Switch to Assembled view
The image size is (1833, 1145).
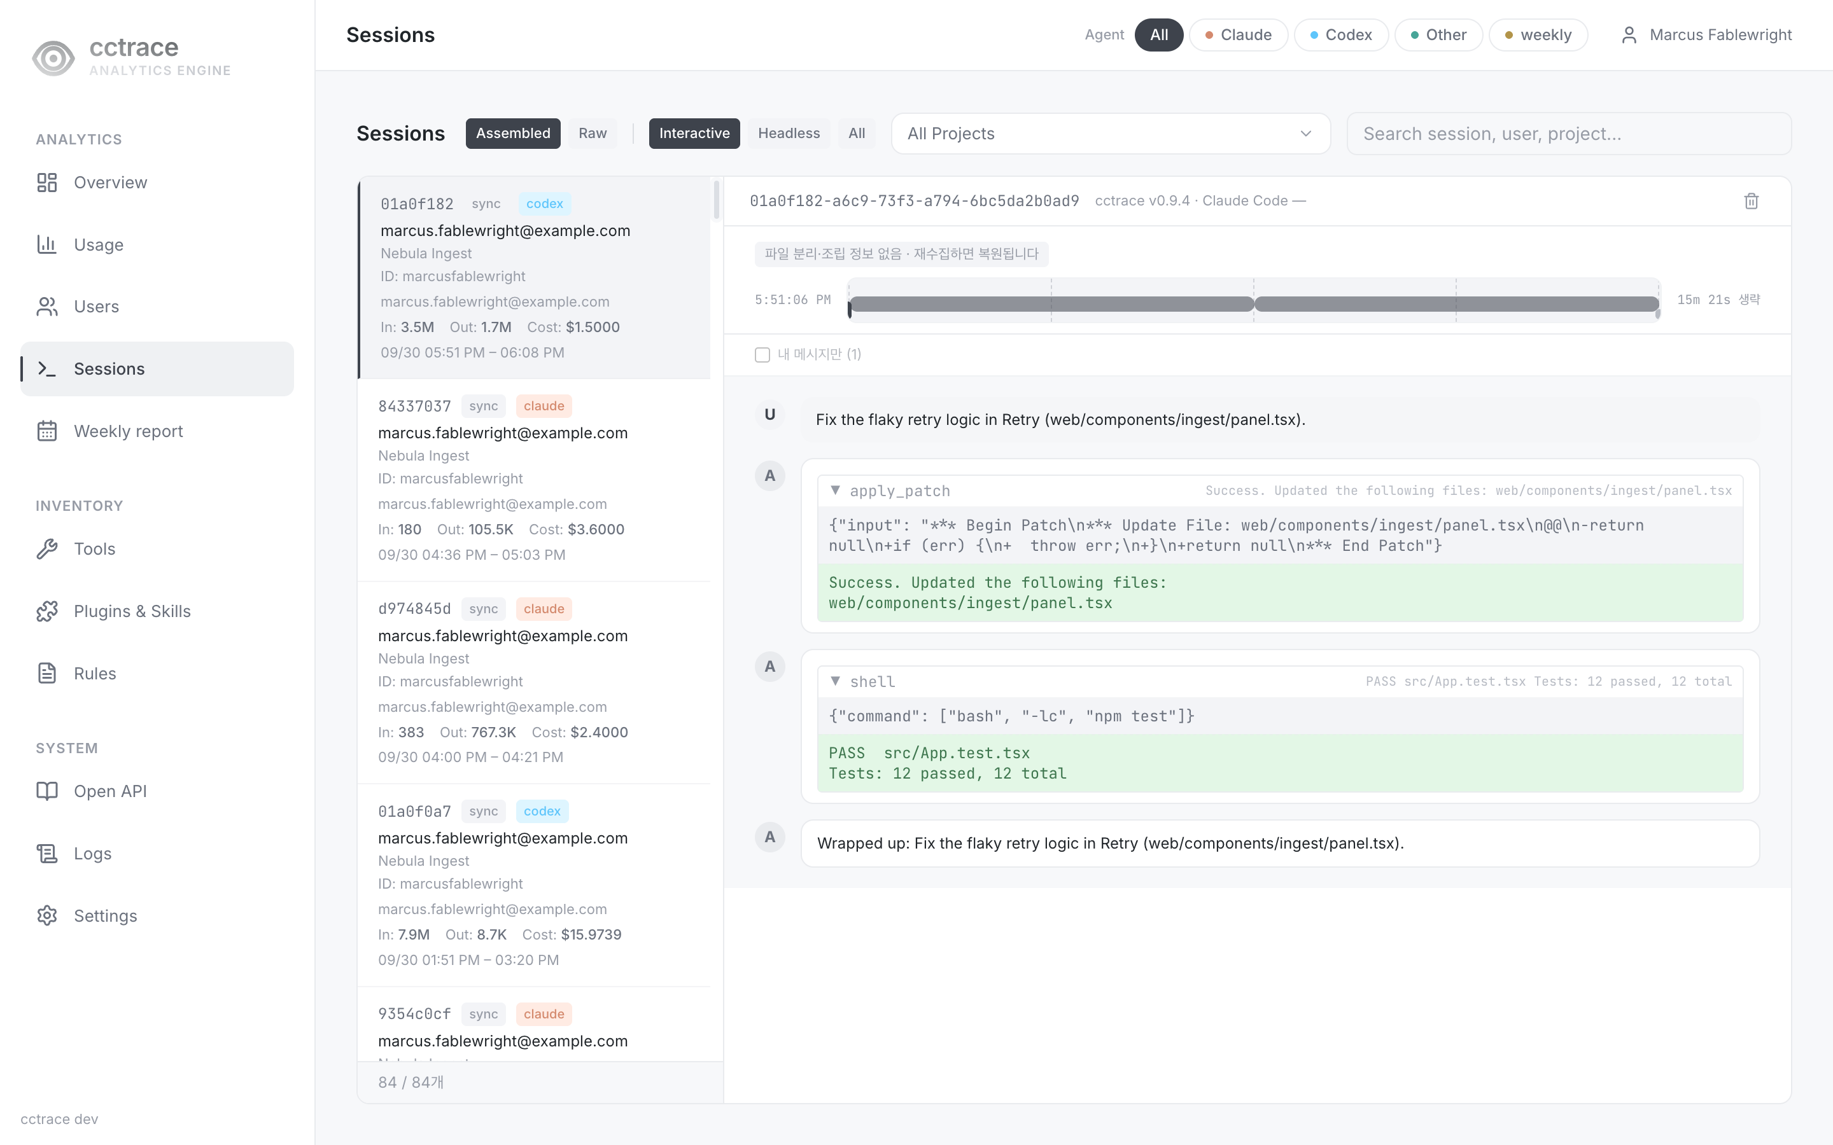tap(513, 134)
